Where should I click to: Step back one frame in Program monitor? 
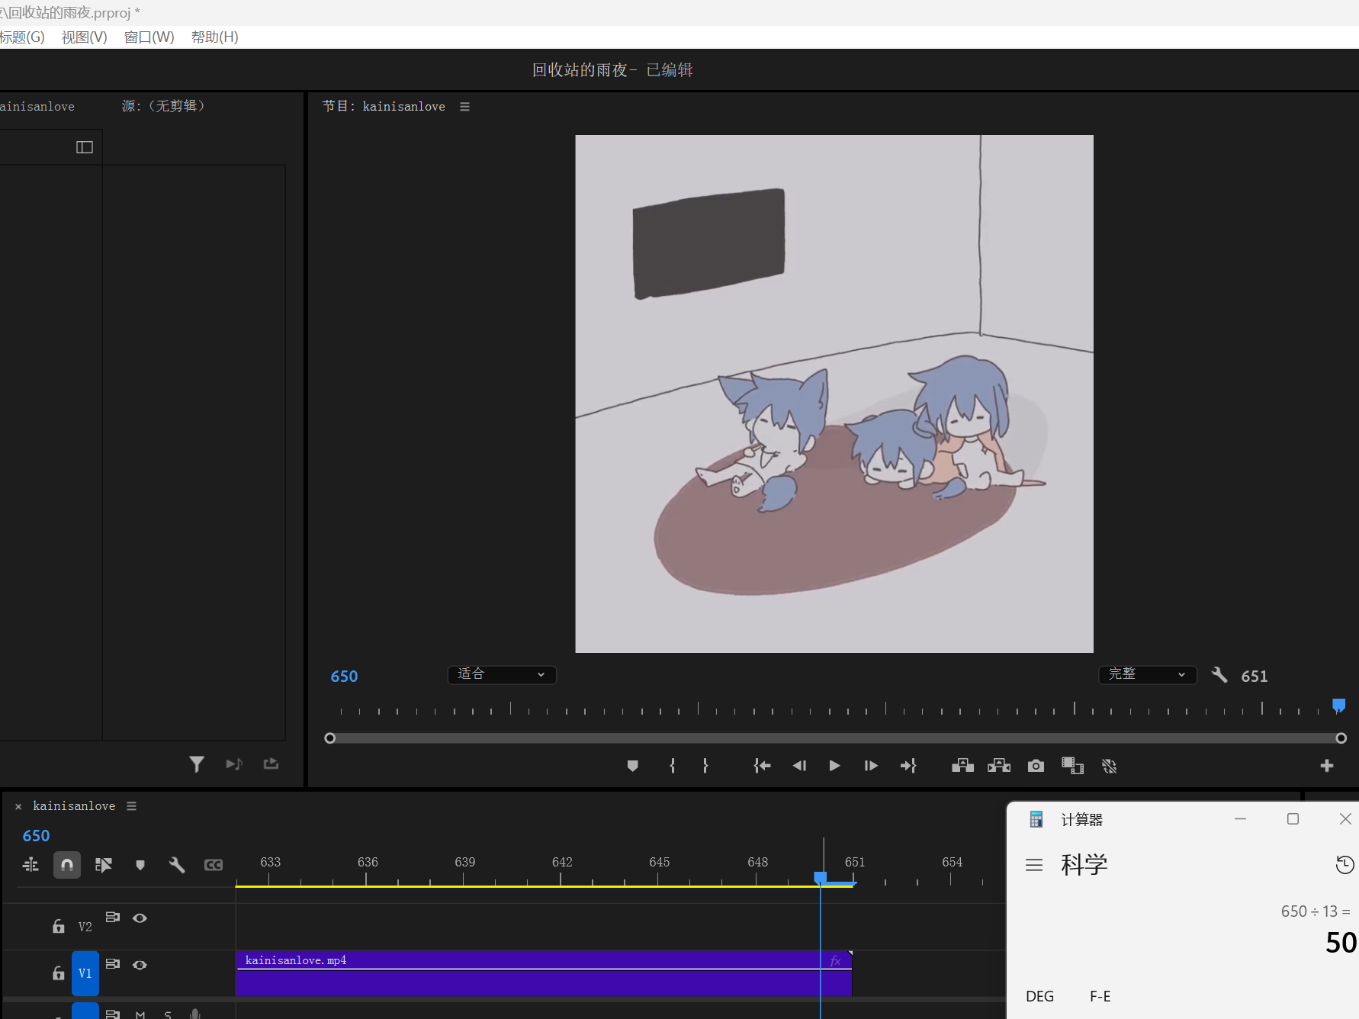point(798,766)
